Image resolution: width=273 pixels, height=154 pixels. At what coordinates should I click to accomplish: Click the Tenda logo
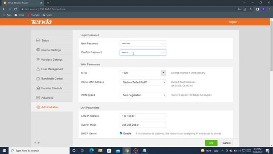[x=41, y=22]
